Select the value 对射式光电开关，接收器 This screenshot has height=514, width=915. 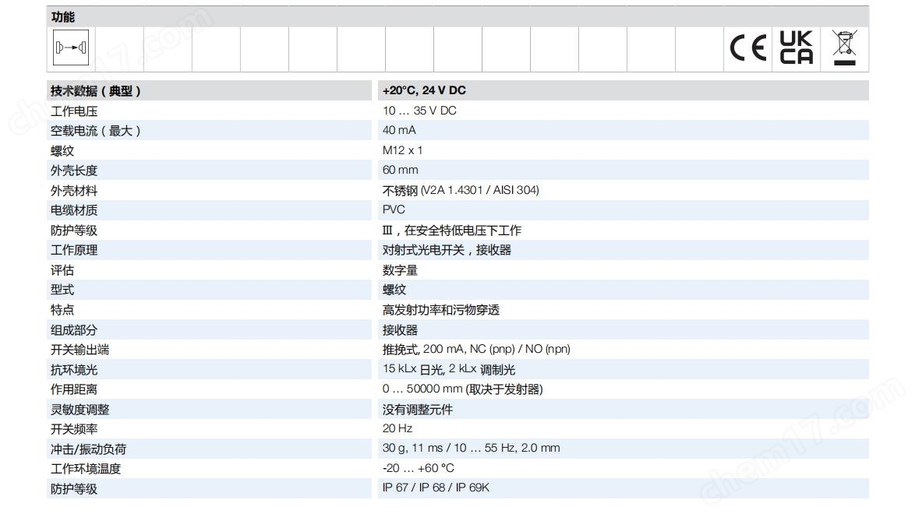[447, 250]
